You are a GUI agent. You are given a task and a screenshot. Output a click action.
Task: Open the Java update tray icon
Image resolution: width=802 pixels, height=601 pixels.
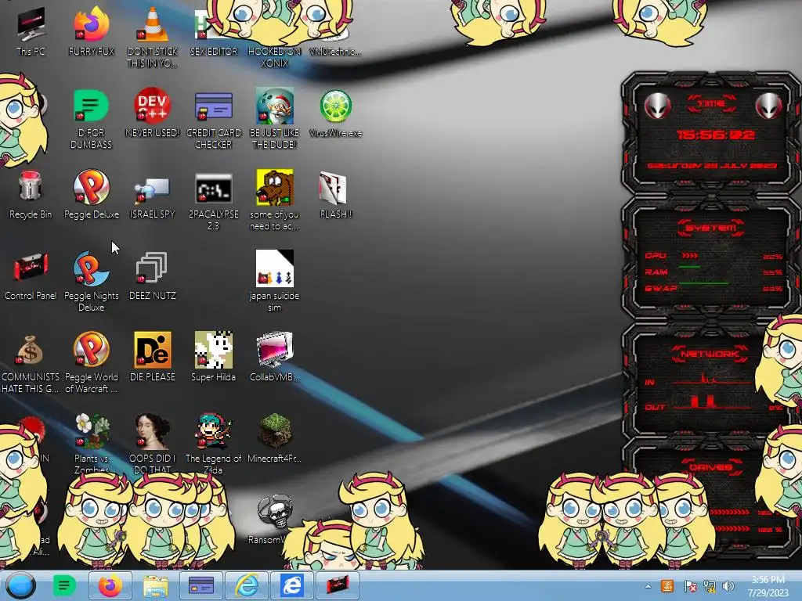coord(667,586)
